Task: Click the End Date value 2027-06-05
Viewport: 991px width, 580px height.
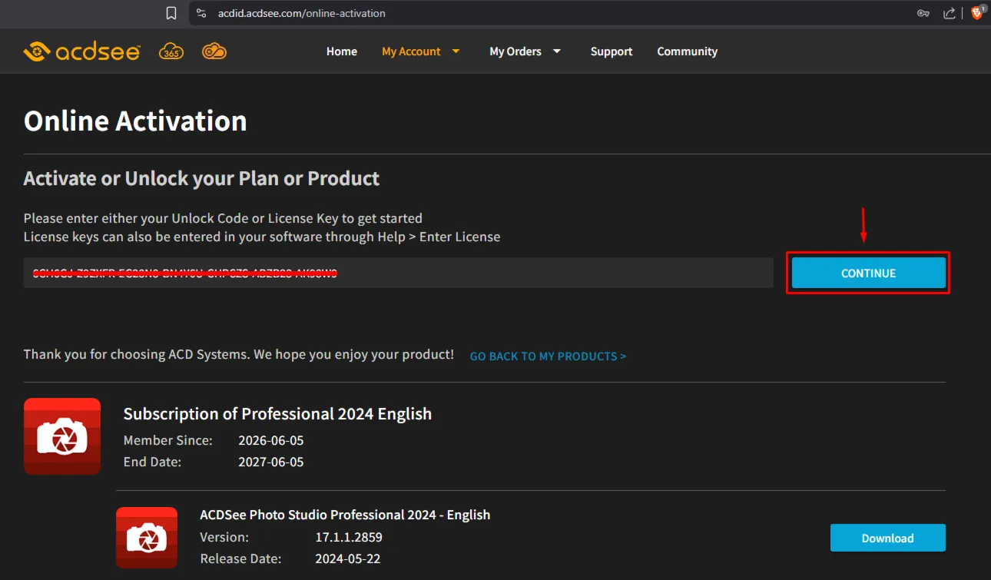Action: pyautogui.click(x=271, y=462)
